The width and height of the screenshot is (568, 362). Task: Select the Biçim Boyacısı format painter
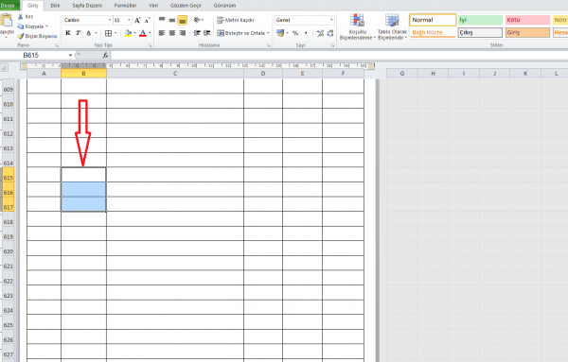click(x=37, y=36)
